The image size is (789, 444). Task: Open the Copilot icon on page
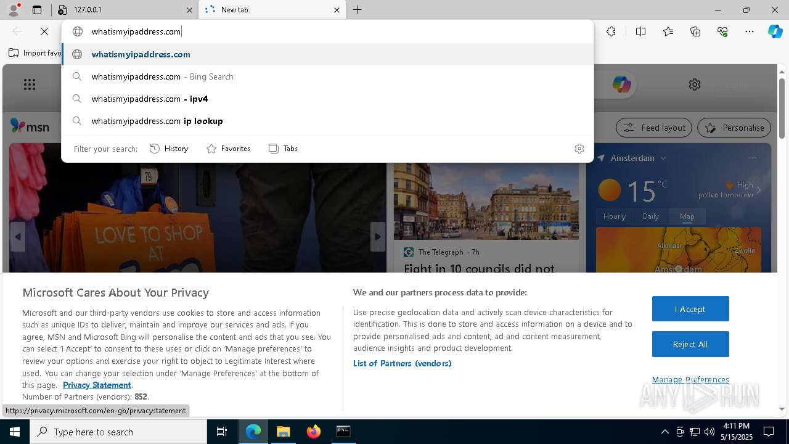(621, 84)
